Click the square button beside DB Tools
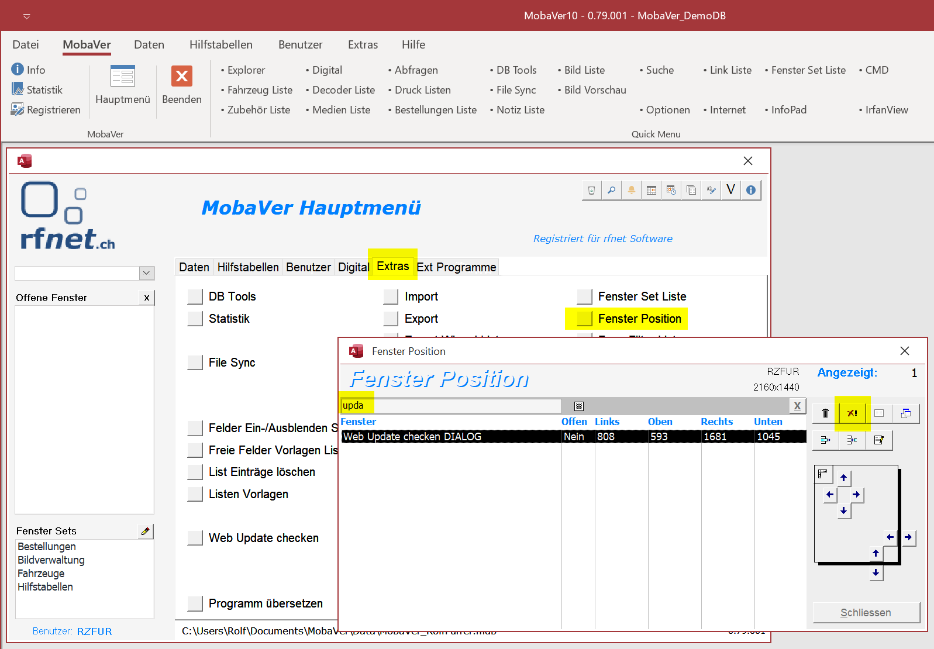This screenshot has height=649, width=934. tap(195, 296)
